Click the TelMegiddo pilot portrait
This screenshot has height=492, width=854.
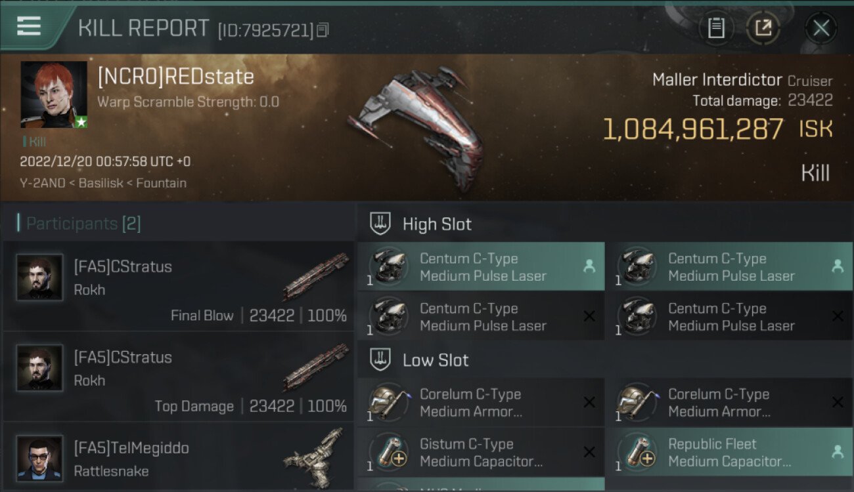point(39,458)
